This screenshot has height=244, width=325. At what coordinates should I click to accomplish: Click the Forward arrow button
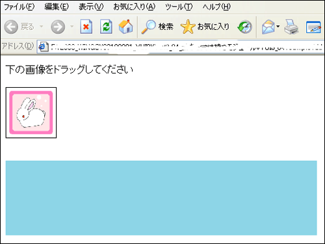point(58,27)
